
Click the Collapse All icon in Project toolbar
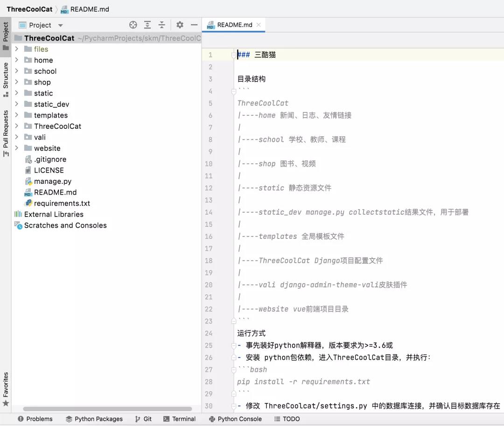[161, 25]
